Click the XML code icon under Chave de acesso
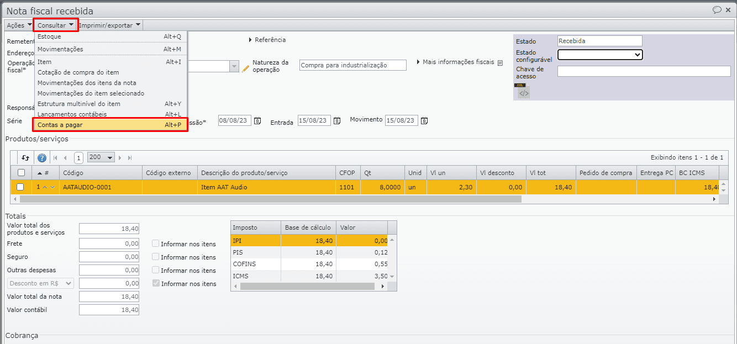This screenshot has height=344, width=737. pyautogui.click(x=523, y=93)
